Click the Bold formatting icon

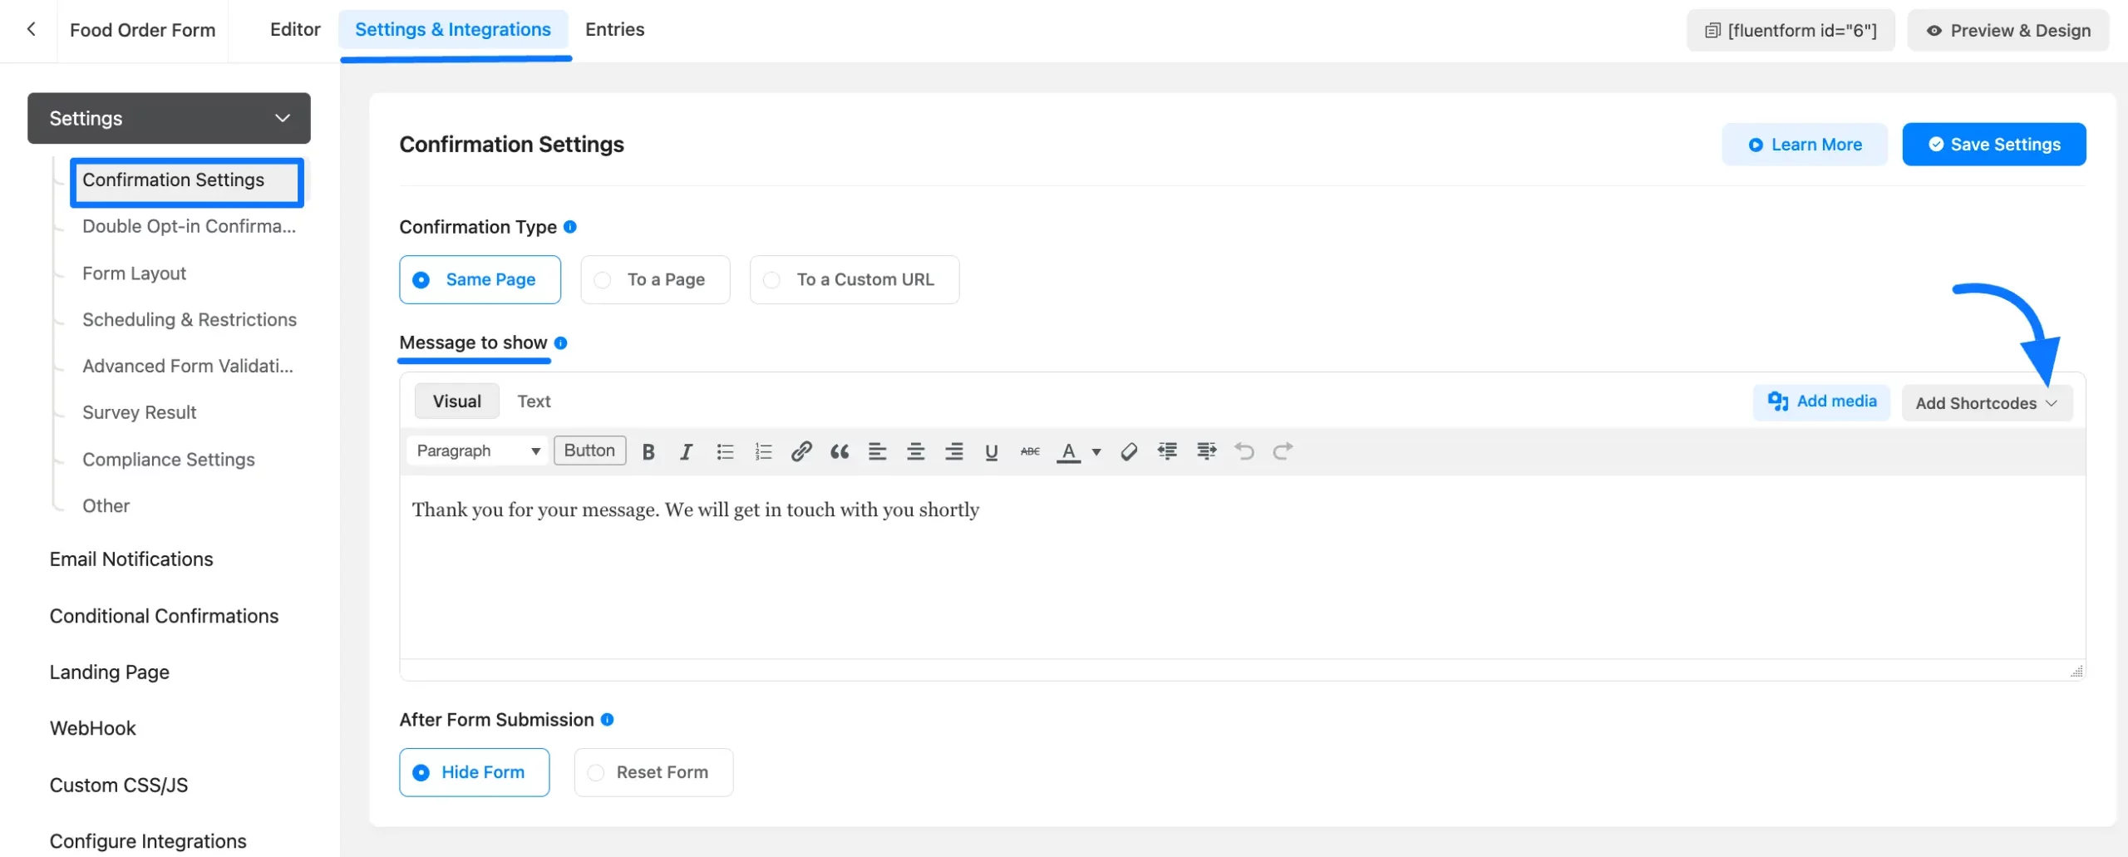(648, 451)
